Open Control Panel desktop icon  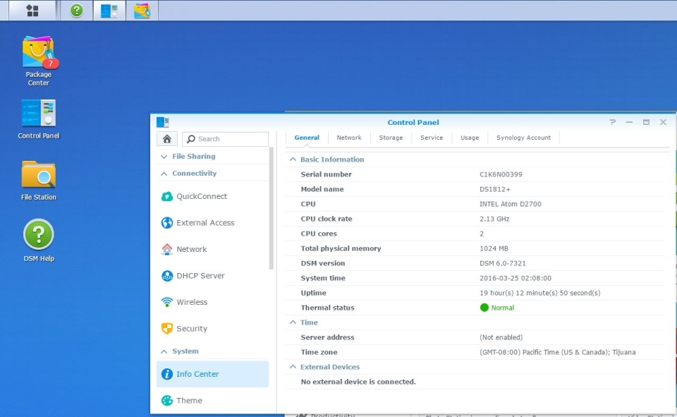[39, 119]
